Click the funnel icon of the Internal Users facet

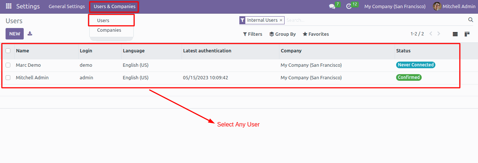pos(242,20)
